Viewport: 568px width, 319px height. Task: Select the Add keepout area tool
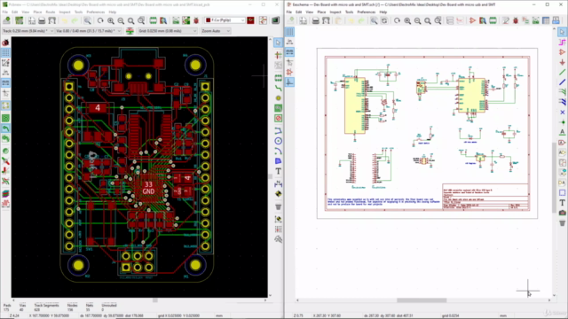click(x=278, y=118)
